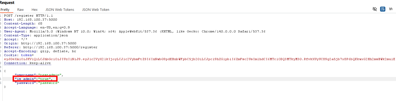Screen dimensions: 396x101
Task: Open the JSON Web Token tab
Action: coord(96,9)
